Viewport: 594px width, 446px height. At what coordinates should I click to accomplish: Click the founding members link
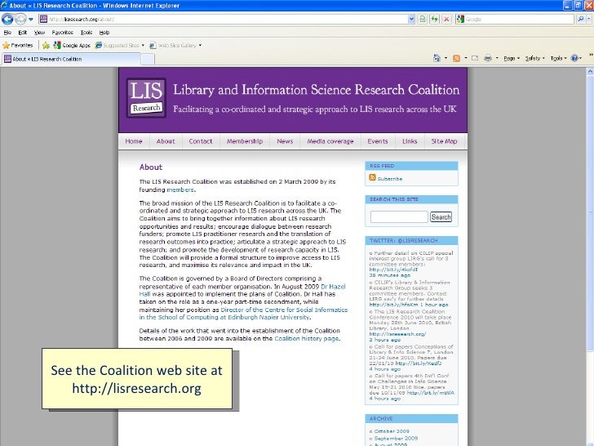tap(180, 190)
